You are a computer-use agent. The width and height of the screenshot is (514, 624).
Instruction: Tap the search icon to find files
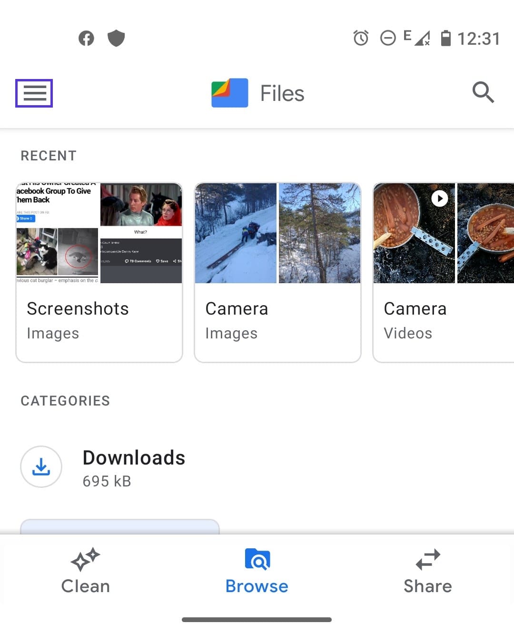coord(483,92)
